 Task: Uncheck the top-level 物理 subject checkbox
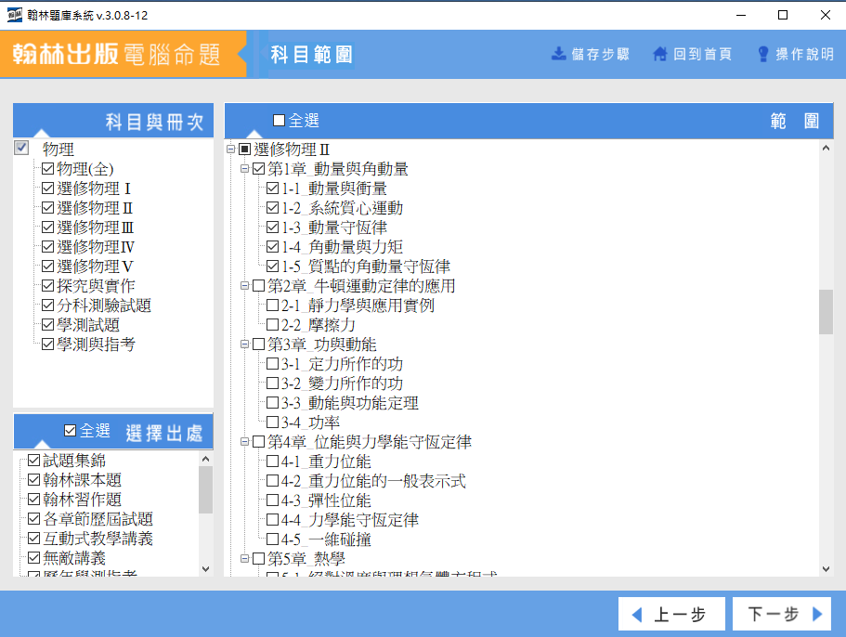[21, 148]
